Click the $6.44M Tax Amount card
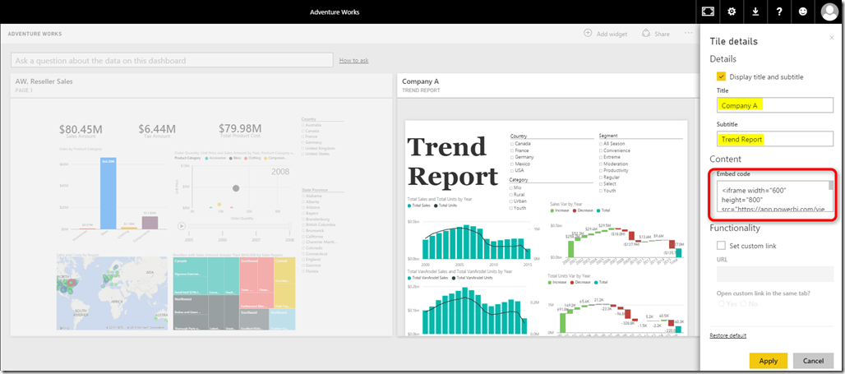Viewport: 845px width, 374px height. tap(157, 132)
